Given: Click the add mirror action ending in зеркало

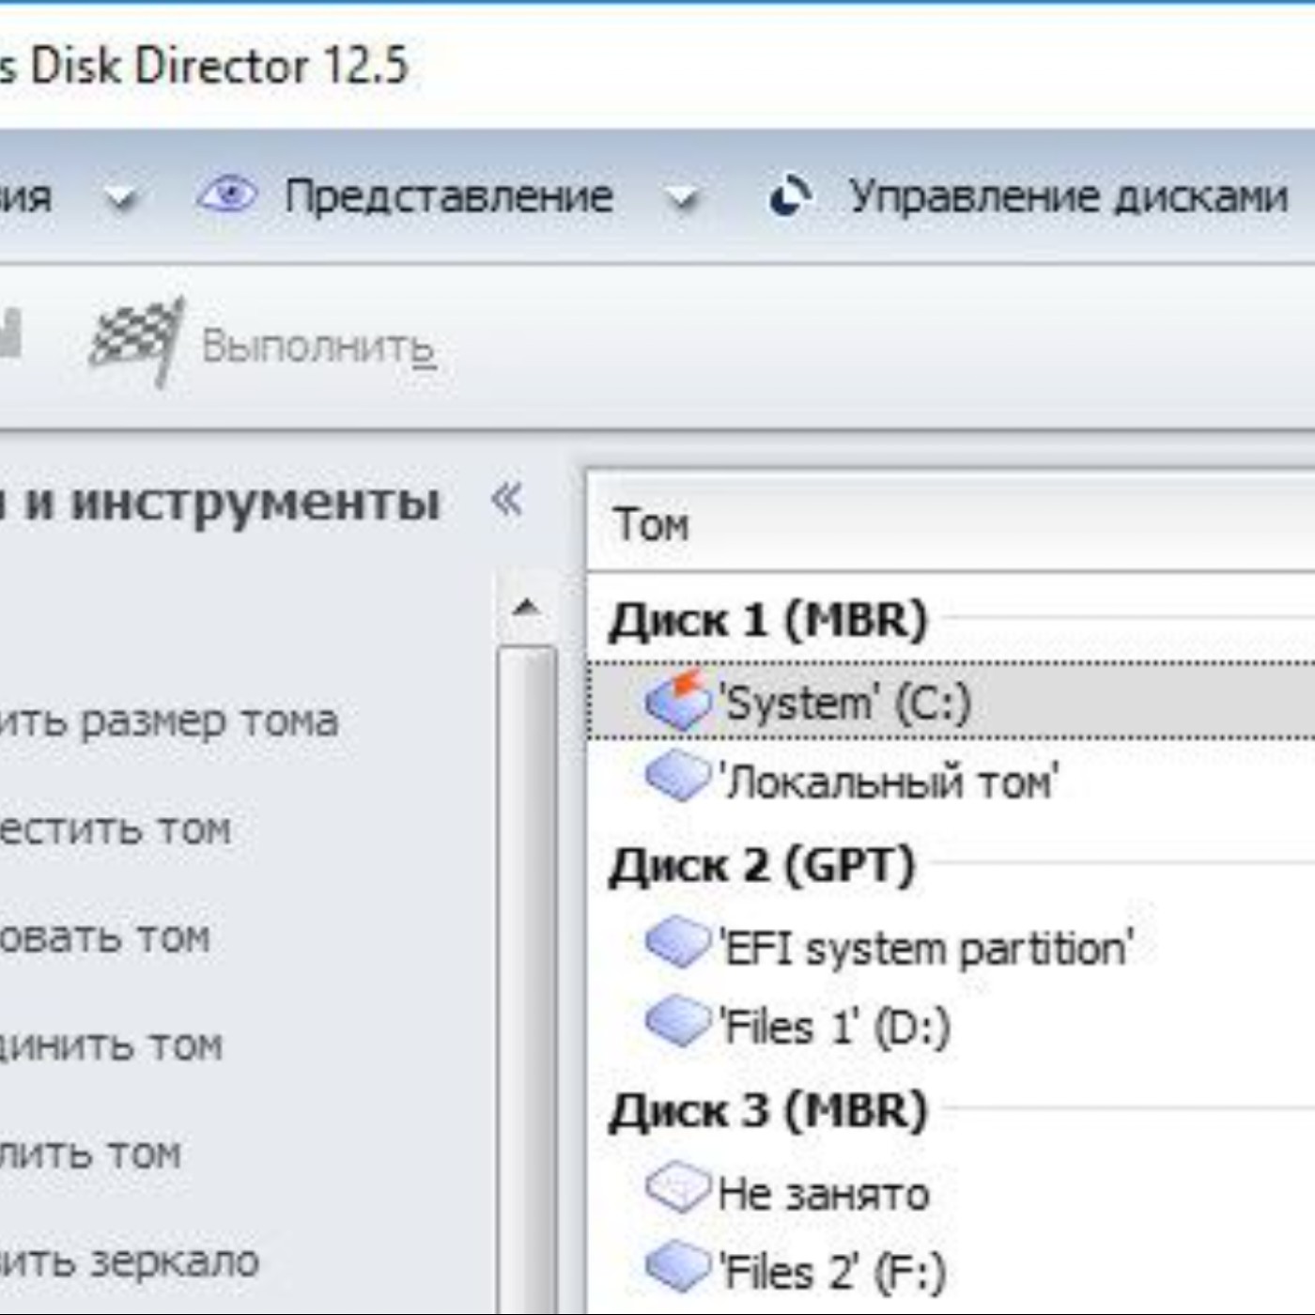Looking at the screenshot, I should (130, 1261).
